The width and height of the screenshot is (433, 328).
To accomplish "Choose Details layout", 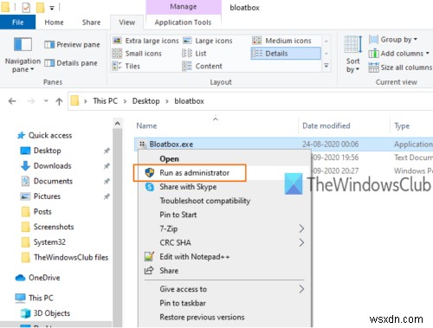I will [x=286, y=54].
